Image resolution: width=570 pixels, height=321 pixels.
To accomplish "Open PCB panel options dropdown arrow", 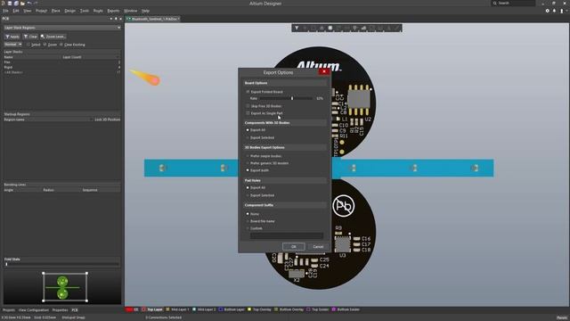I will 111,19.
